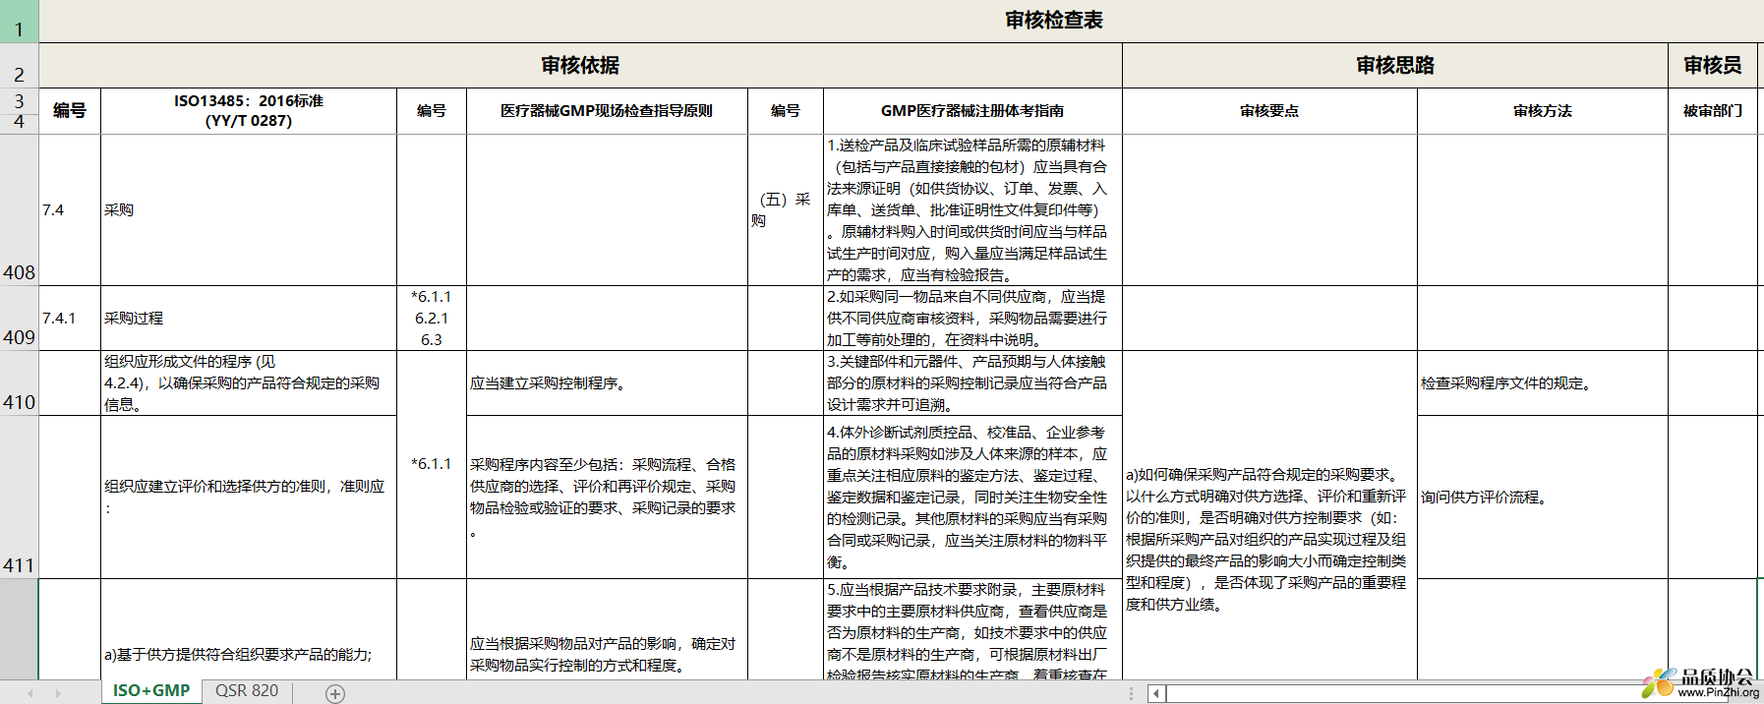
Task: Click cell starting 采购程序内容至少包括
Action: click(x=607, y=498)
